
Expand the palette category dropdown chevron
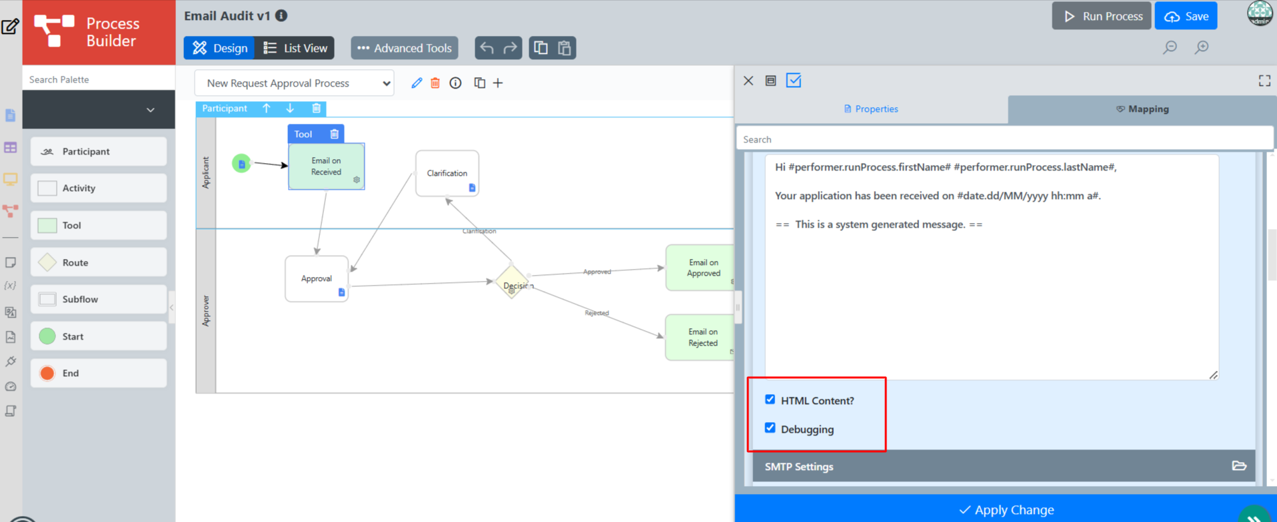point(151,110)
